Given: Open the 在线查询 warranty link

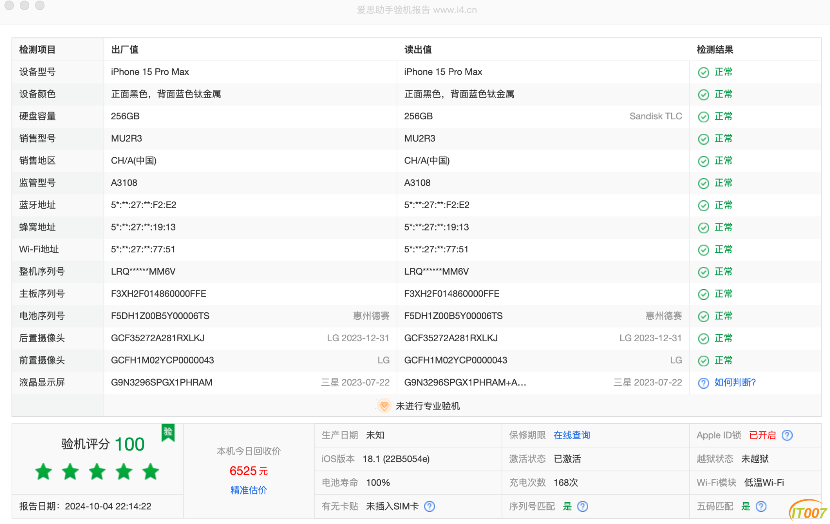Looking at the screenshot, I should point(572,435).
